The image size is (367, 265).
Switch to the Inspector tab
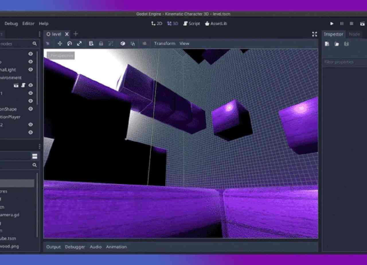tap(333, 34)
